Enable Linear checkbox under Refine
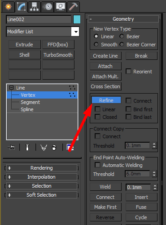166x225 pixels. [97, 109]
